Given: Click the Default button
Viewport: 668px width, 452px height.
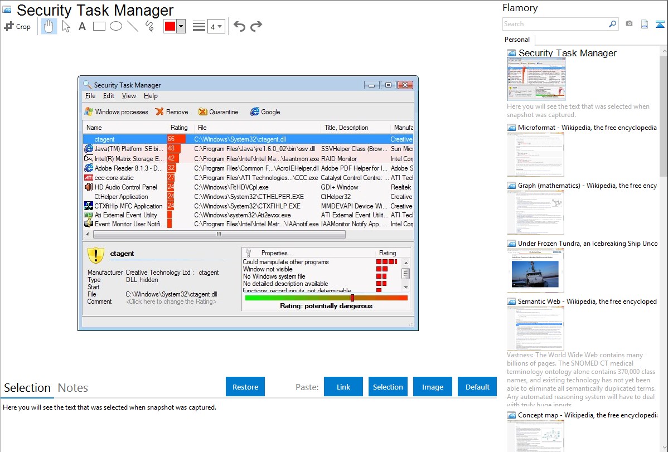Looking at the screenshot, I should 477,387.
